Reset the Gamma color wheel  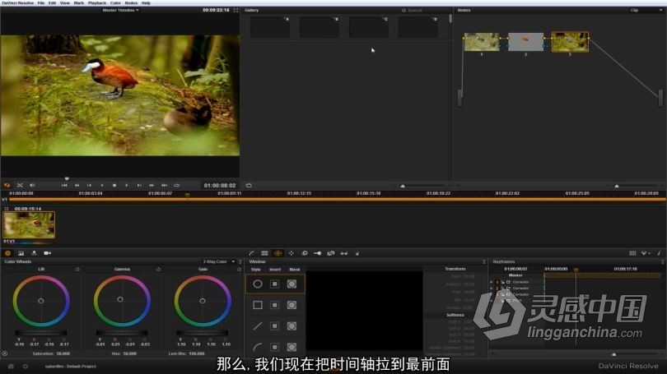158,269
